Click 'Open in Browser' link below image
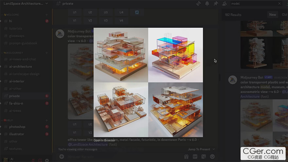The height and width of the screenshot is (162, 288). [x=104, y=140]
